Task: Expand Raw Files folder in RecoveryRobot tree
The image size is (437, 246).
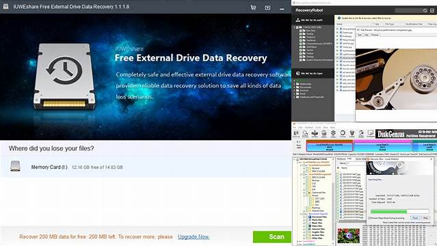Action: coord(300,31)
